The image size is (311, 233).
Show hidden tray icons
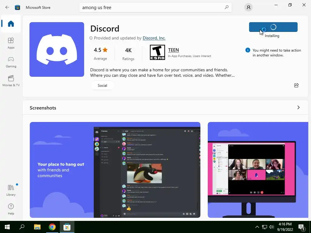[x=257, y=227]
